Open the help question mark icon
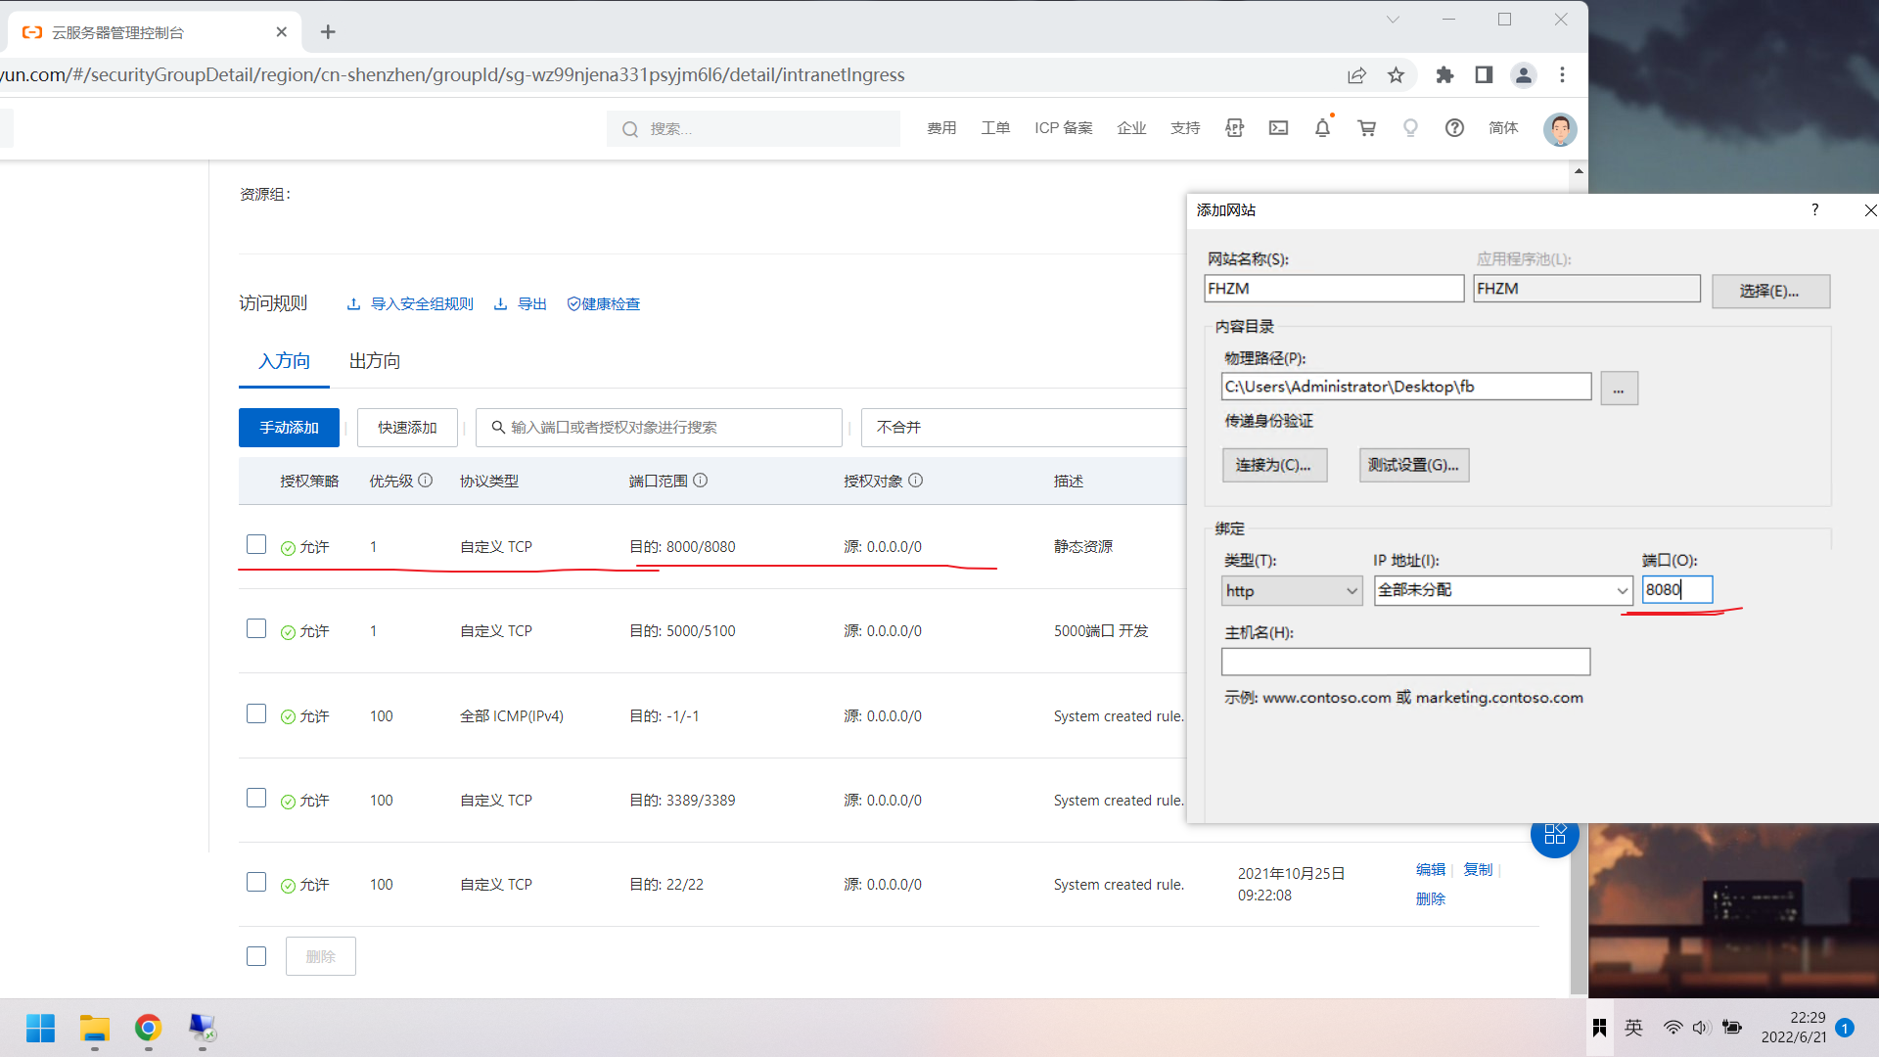The height and width of the screenshot is (1057, 1879). (1454, 128)
